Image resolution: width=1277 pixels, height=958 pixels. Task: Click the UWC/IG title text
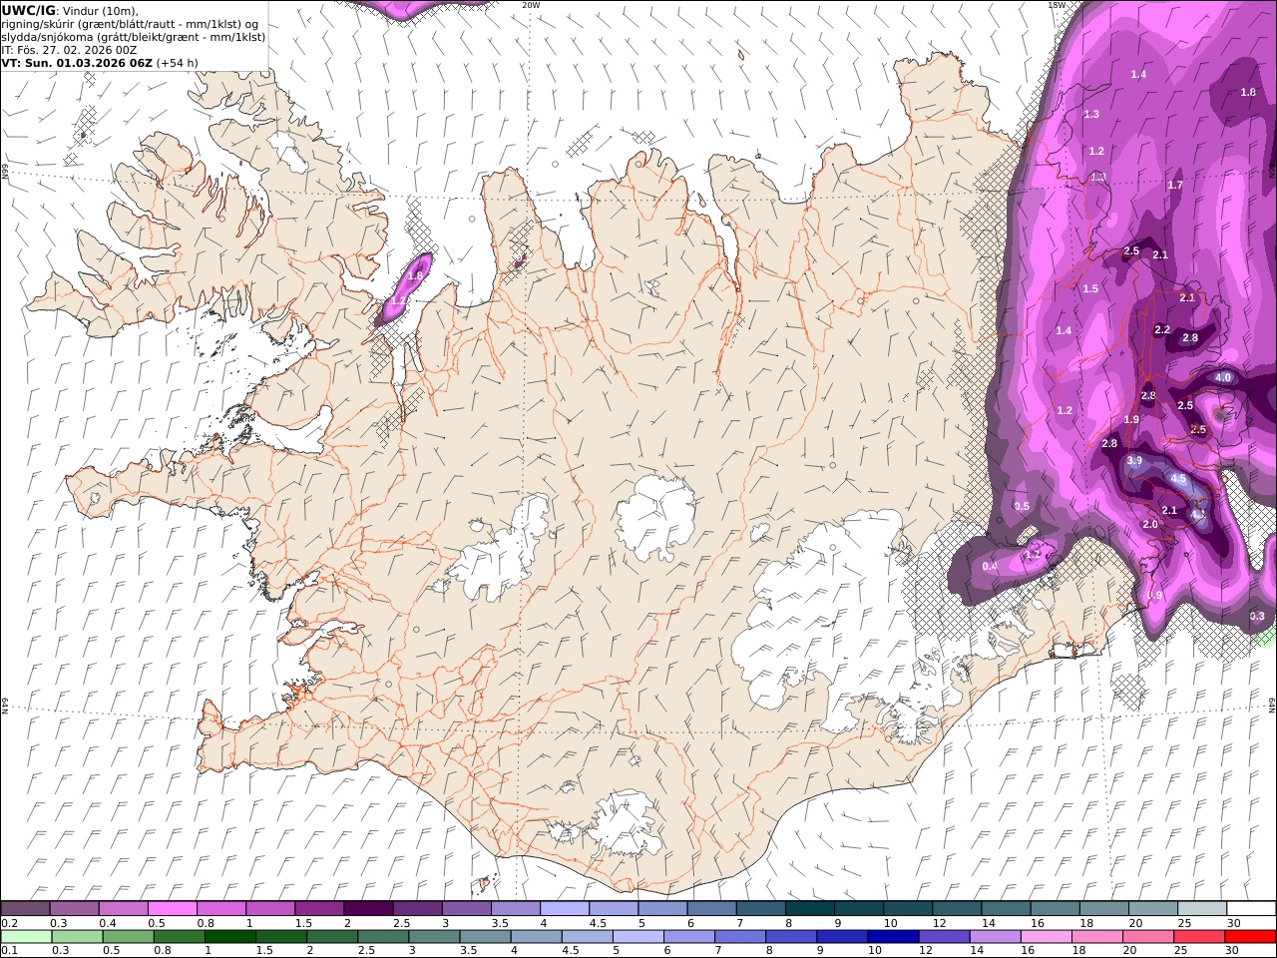point(28,11)
